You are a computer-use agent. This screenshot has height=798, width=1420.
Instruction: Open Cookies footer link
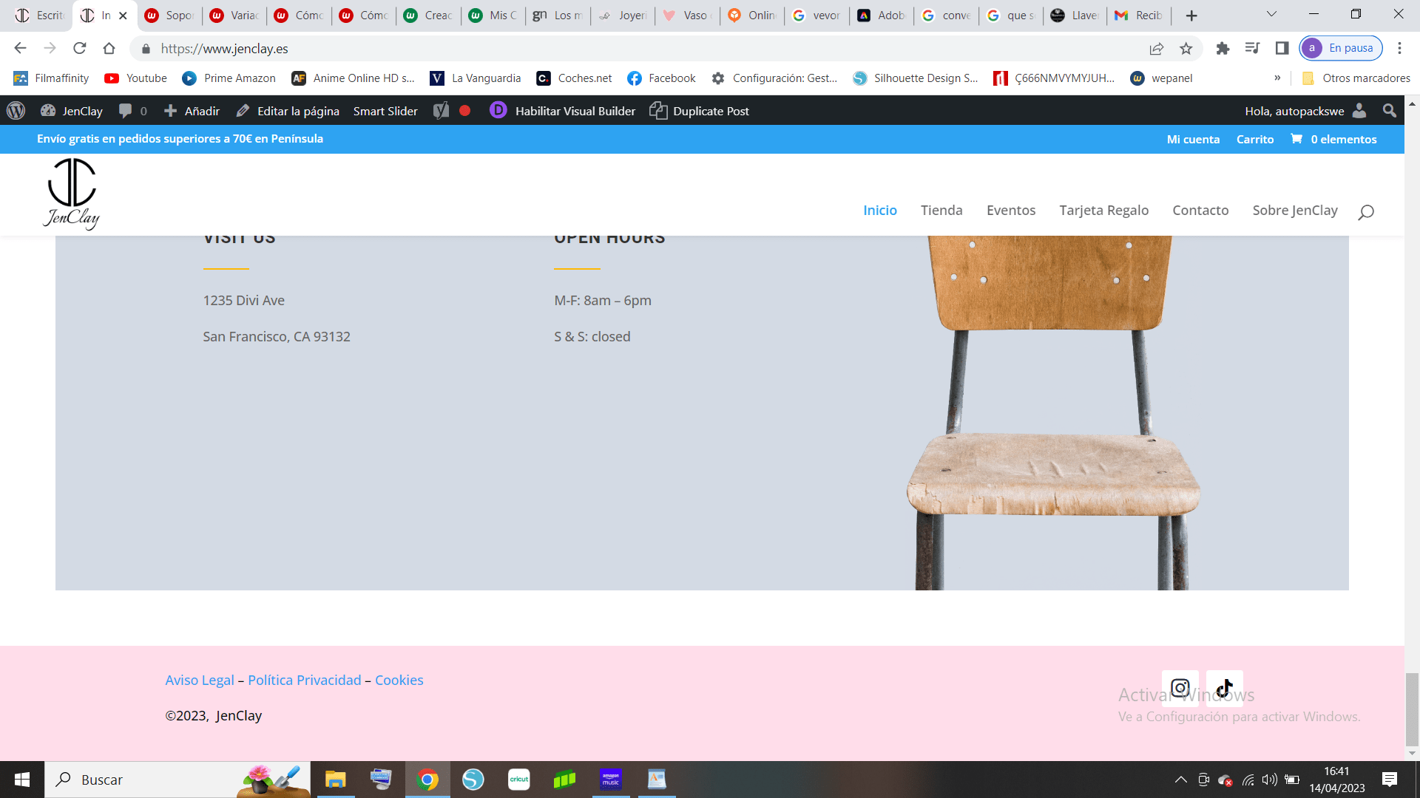coord(399,680)
